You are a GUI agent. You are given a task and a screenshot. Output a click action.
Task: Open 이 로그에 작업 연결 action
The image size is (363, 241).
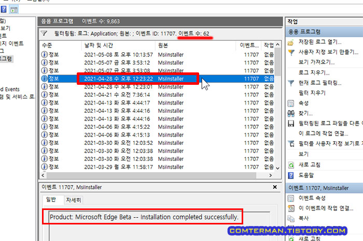coord(323,133)
